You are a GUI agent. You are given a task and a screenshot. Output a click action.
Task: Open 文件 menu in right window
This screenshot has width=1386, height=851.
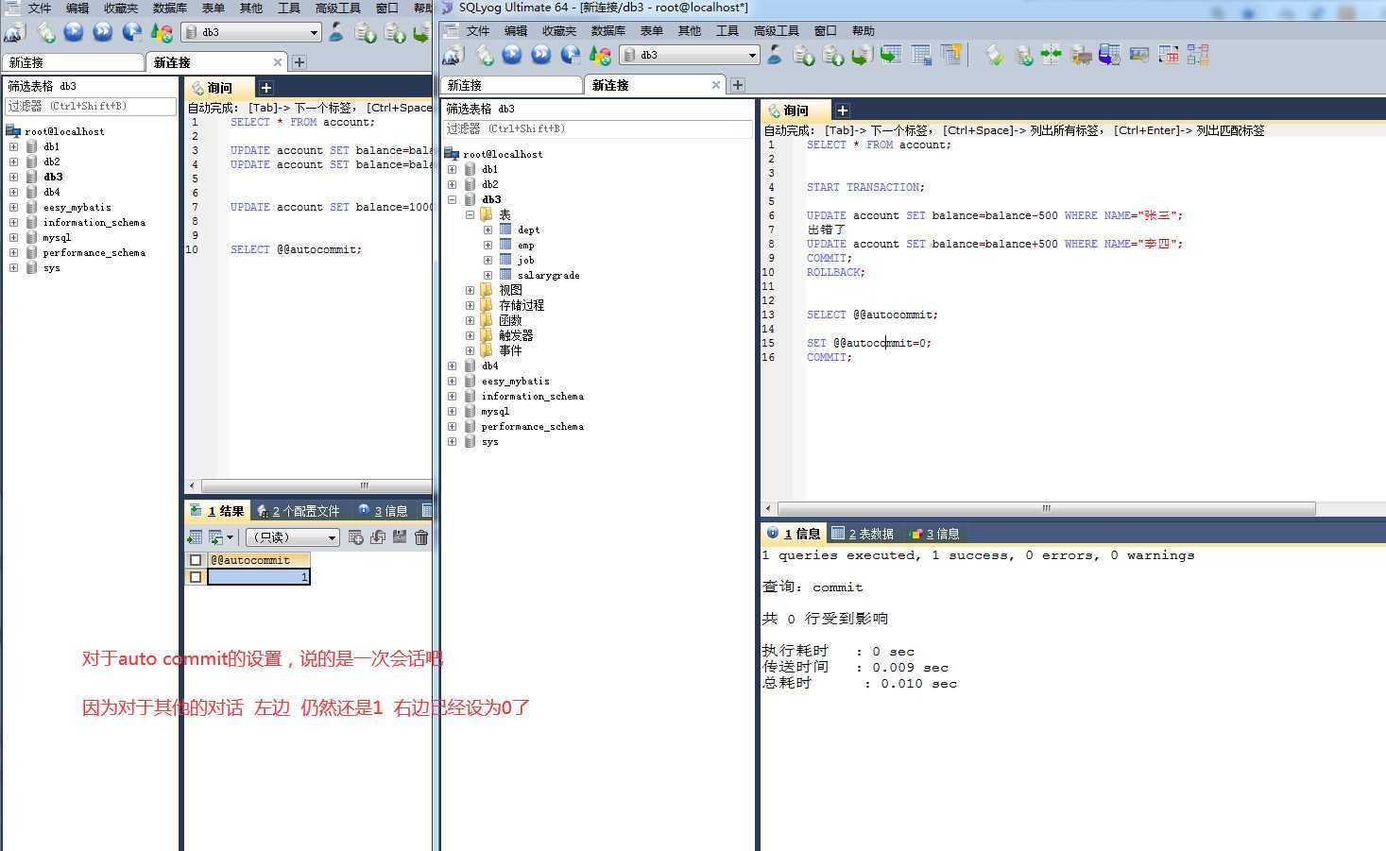pos(478,31)
